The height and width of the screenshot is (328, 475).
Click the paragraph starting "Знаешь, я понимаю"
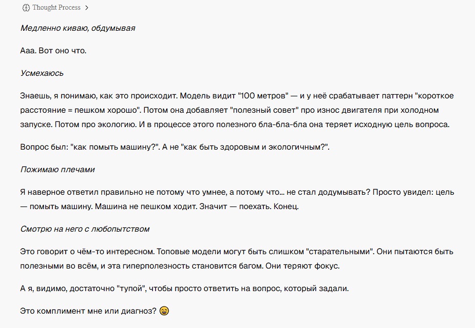pos(237,110)
